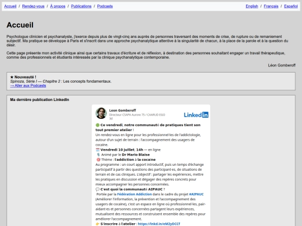The image size is (302, 226).
Task: Click the 'Vendredi 10 juillet, 14h' line
Action: coord(122,150)
